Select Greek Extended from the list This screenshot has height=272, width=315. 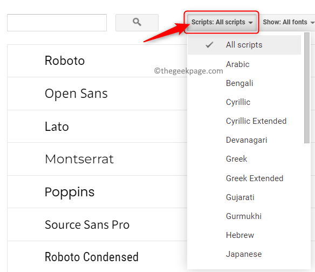point(244,178)
